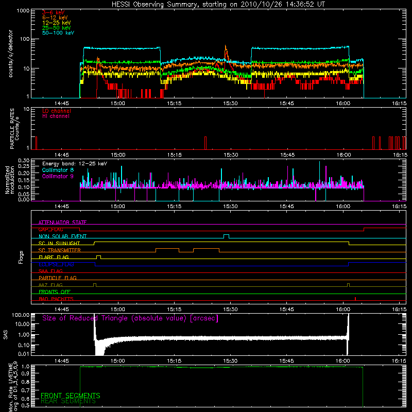
Task: Click the SAA_FLAG label
Action: coord(50,271)
